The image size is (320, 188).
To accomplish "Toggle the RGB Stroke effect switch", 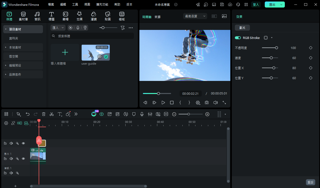I will [238, 38].
